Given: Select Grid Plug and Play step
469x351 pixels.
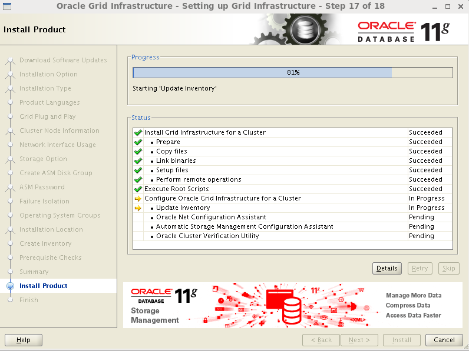Looking at the screenshot, I should click(x=48, y=116).
